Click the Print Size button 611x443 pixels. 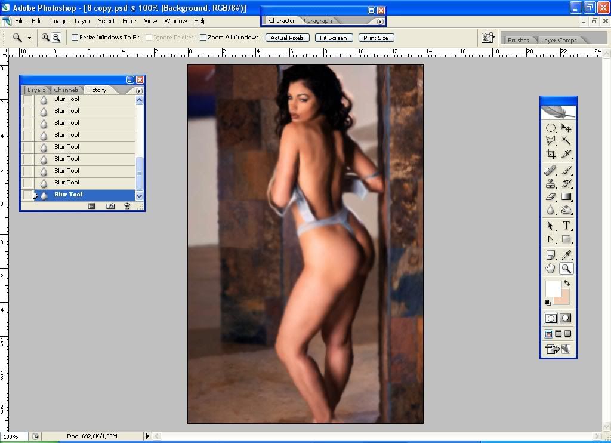click(376, 38)
